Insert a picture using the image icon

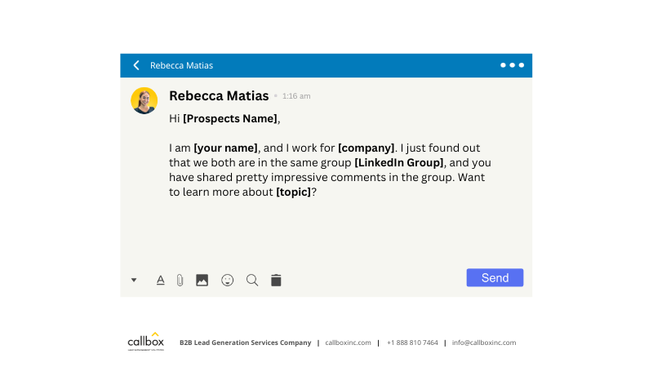coord(202,280)
